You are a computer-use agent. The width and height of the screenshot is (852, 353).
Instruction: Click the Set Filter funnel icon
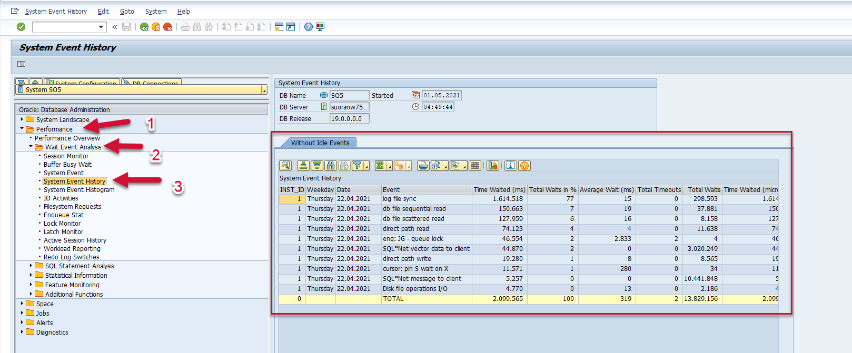[358, 166]
